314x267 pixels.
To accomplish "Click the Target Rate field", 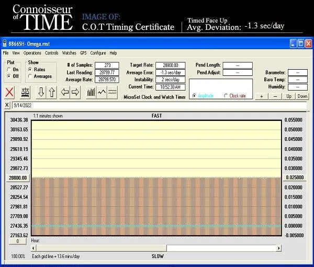I will pos(171,65).
